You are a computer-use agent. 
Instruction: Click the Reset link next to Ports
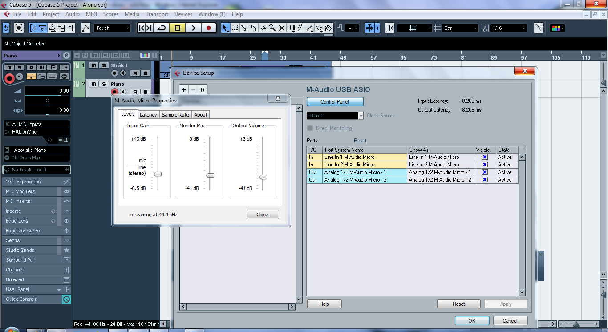click(360, 141)
